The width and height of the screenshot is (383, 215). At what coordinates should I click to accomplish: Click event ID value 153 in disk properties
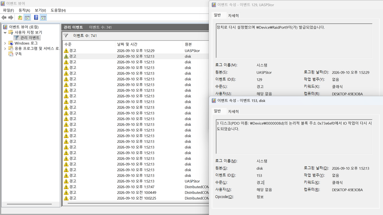pos(259,175)
